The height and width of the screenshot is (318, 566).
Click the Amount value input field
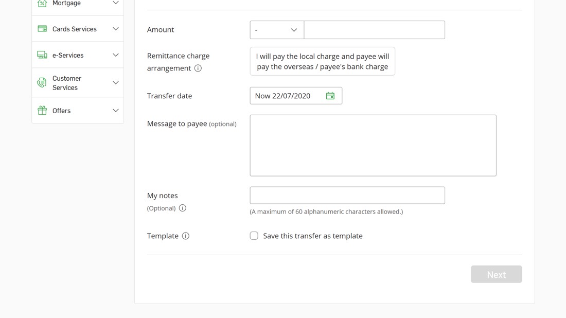pyautogui.click(x=374, y=30)
